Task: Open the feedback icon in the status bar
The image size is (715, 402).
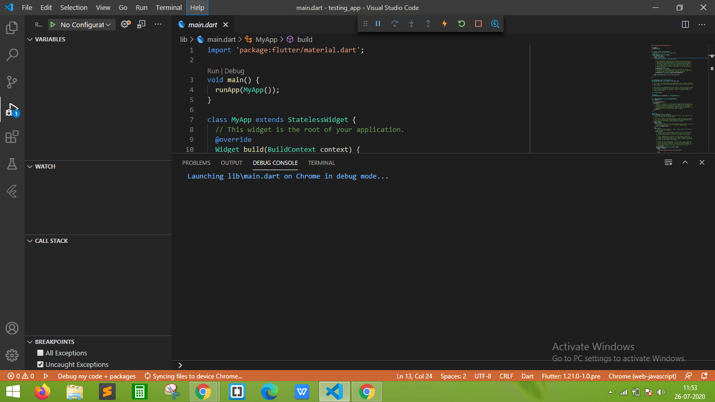Action: click(x=689, y=376)
